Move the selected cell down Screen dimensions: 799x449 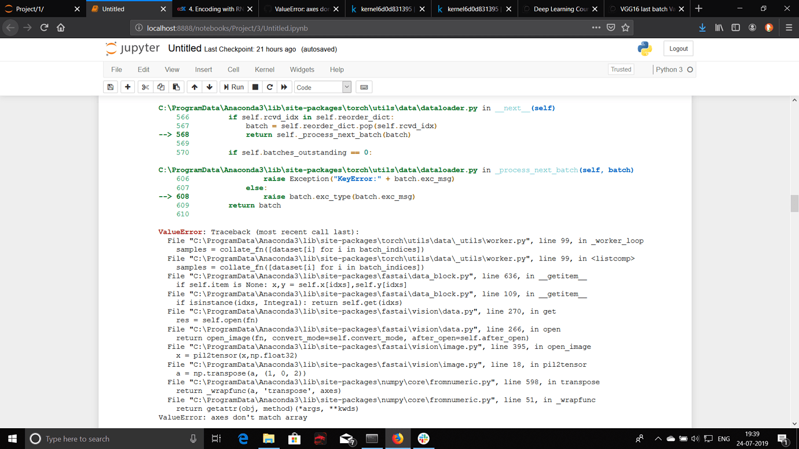point(209,87)
